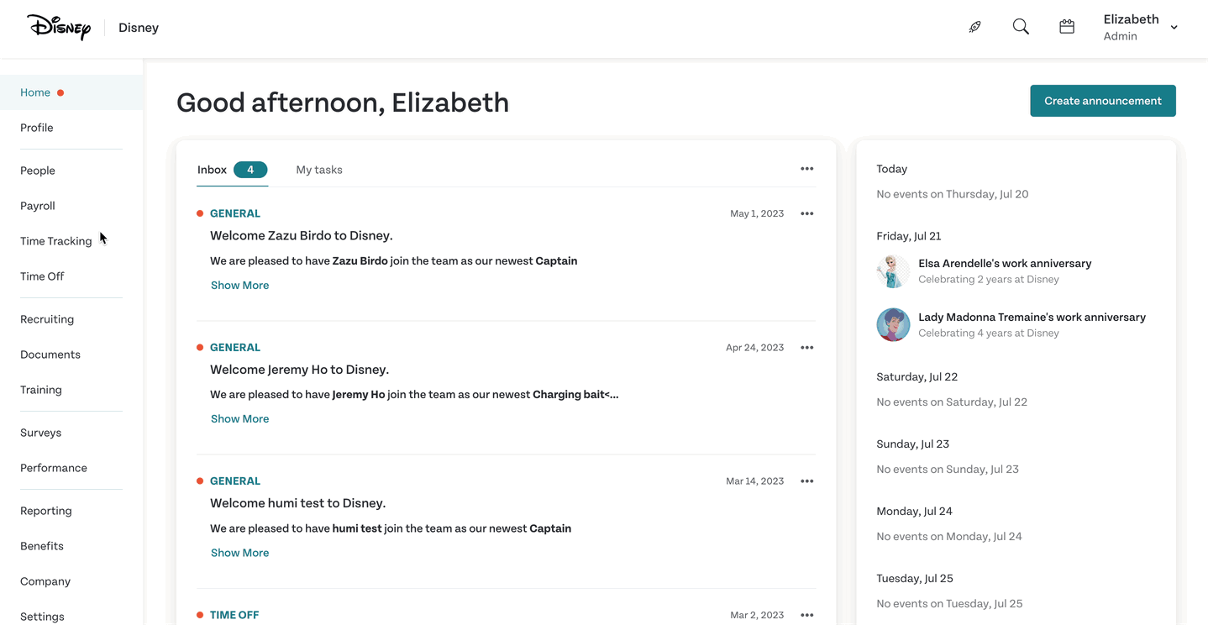Expand Show More on Zazu Birdo welcome
Viewport: 1208px width, 625px height.
pyautogui.click(x=239, y=286)
